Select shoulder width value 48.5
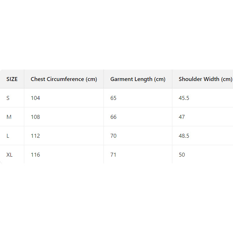The width and height of the screenshot is (233, 233). [184, 136]
